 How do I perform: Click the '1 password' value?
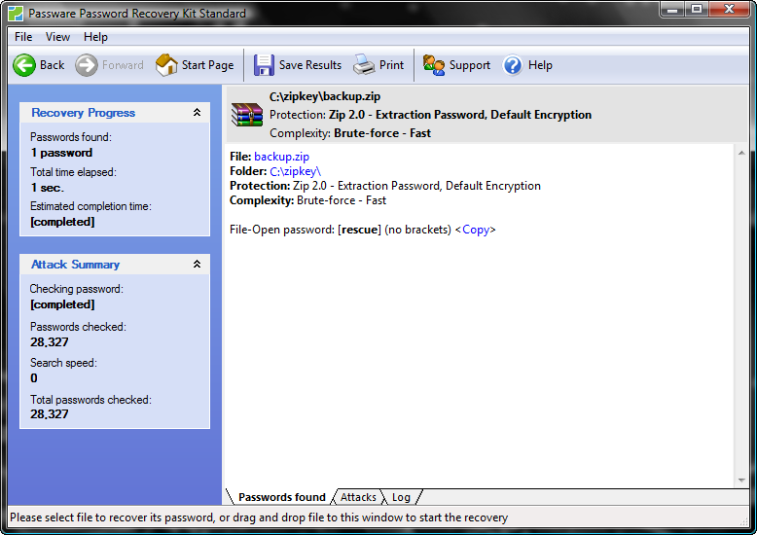point(61,153)
